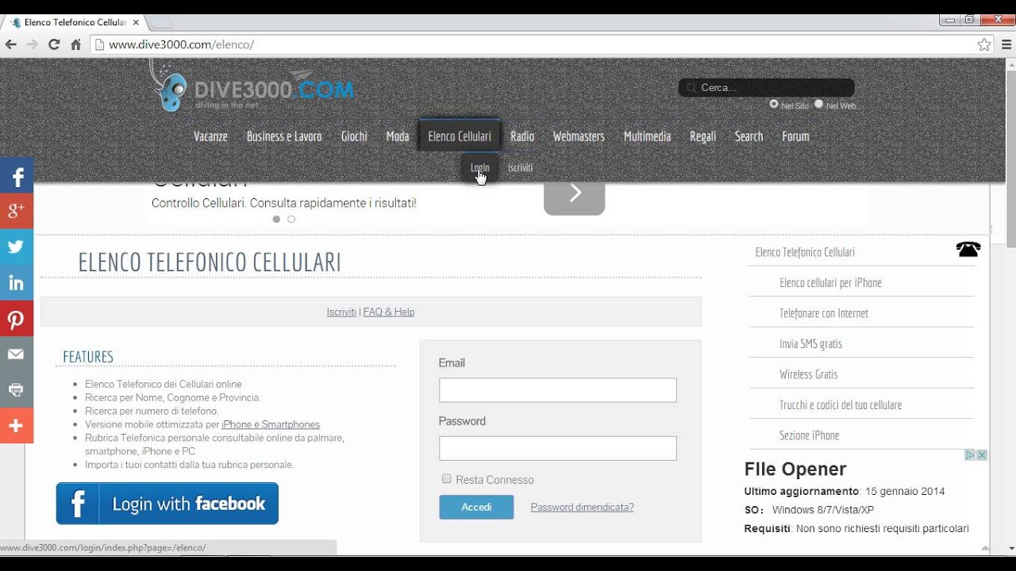Click the black telephone icon
The height and width of the screenshot is (571, 1016).
(x=968, y=250)
